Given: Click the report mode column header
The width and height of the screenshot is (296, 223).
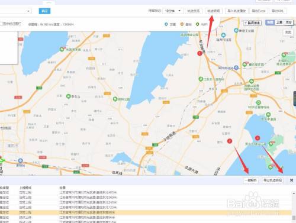Looking at the screenshot, I should tap(25, 188).
